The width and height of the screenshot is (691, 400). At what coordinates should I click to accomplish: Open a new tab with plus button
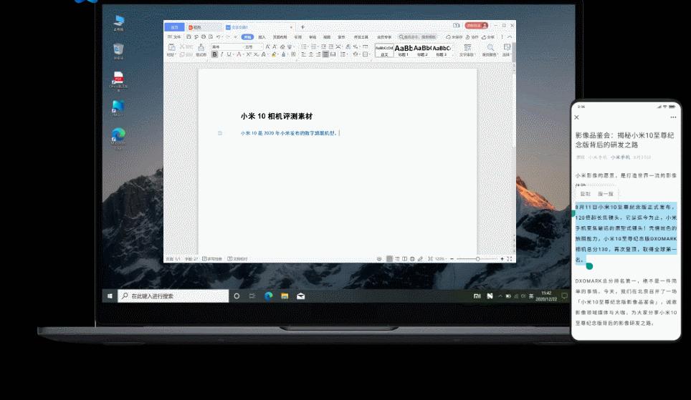pos(302,27)
